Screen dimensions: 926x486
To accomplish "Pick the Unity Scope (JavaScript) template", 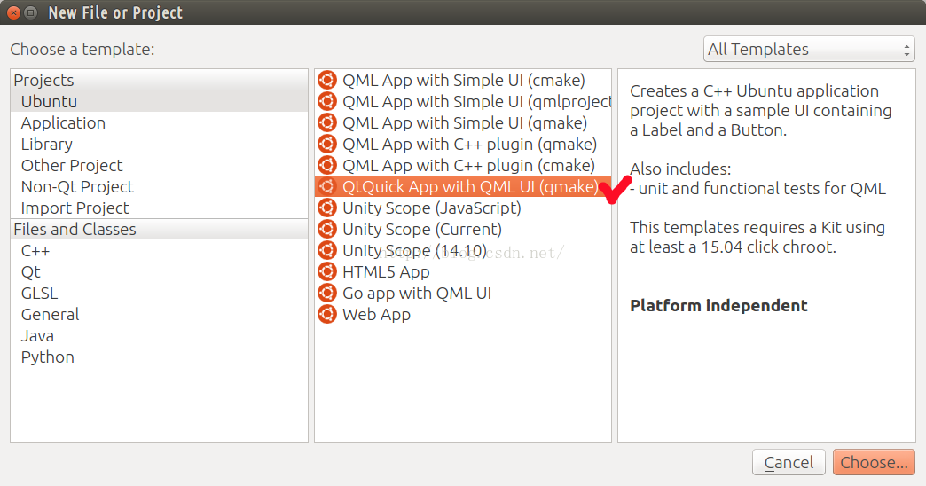I will 463,208.
